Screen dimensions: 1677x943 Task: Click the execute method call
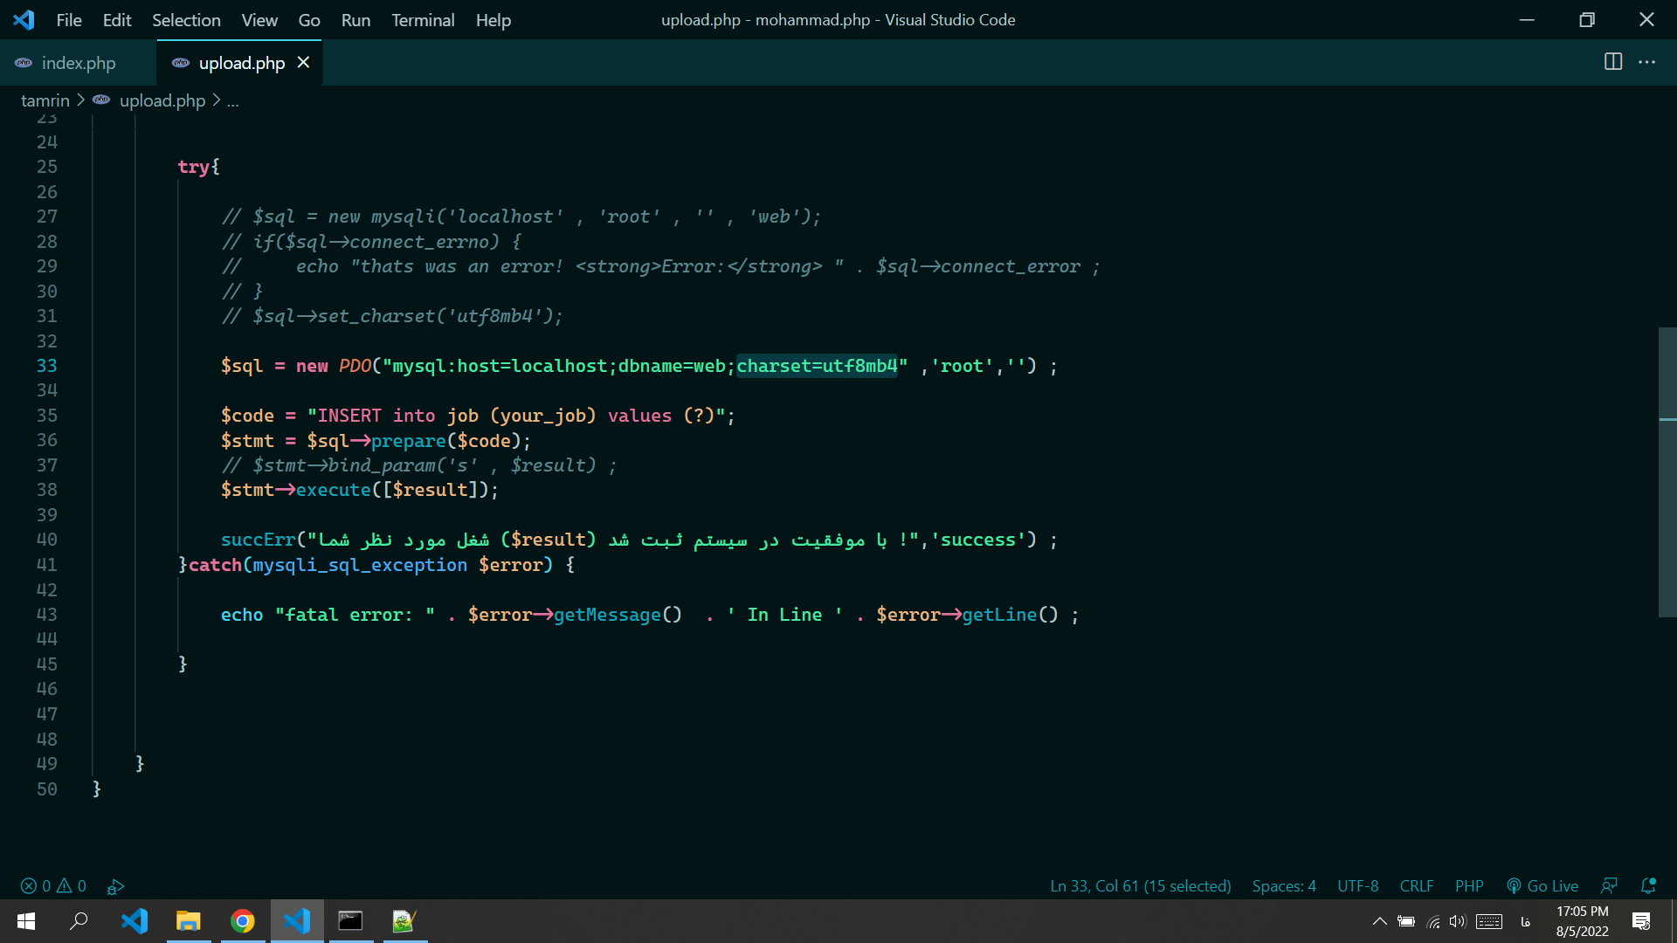[334, 490]
